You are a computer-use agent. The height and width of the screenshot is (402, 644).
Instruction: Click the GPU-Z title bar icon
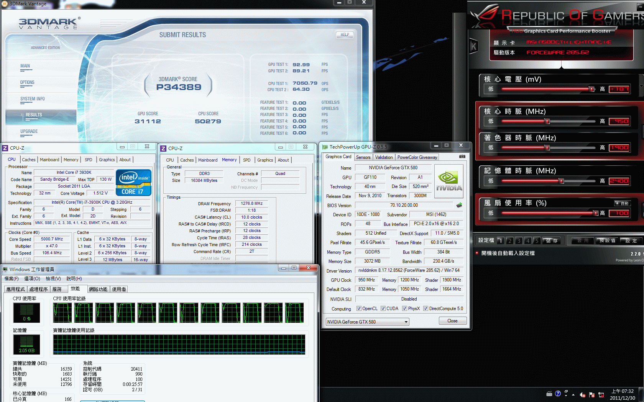[x=325, y=147]
